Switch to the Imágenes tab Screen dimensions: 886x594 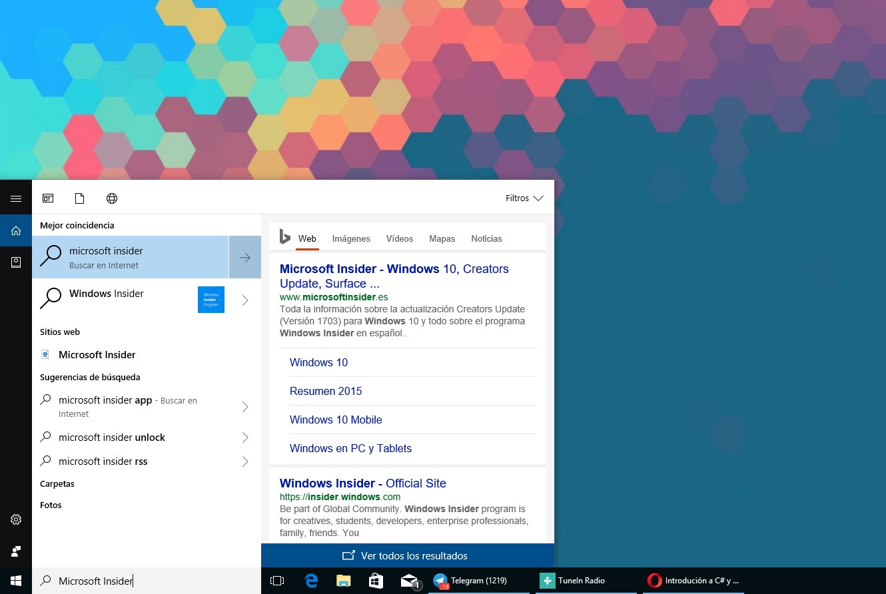point(351,238)
